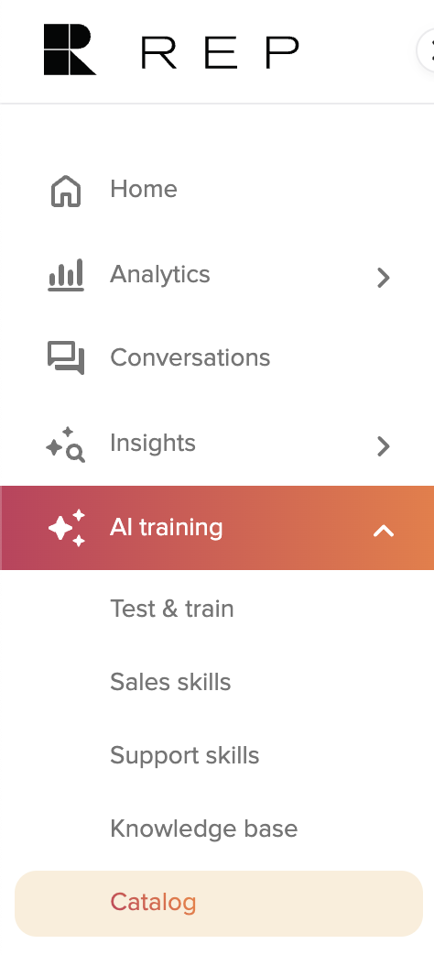Open the Analytics menu label
Image resolution: width=434 pixels, height=955 pixels.
point(160,275)
